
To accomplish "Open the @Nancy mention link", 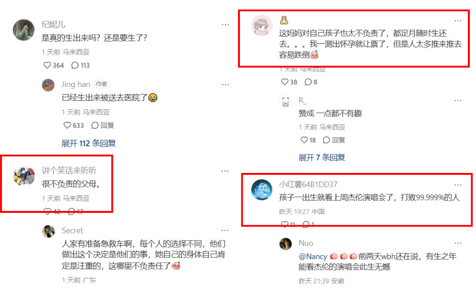I will pyautogui.click(x=313, y=256).
